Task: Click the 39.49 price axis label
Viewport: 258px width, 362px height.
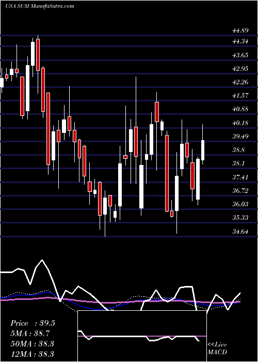Action: click(240, 137)
